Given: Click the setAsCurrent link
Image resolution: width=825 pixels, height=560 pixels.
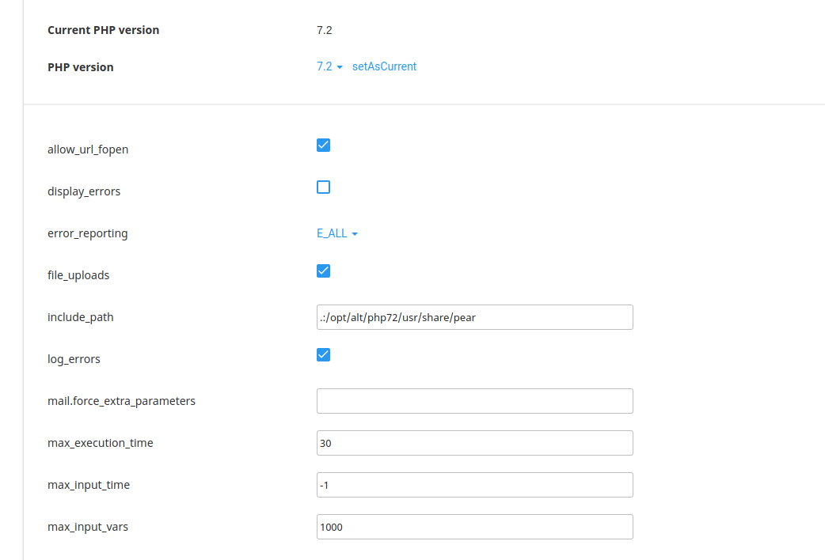Looking at the screenshot, I should pyautogui.click(x=384, y=66).
